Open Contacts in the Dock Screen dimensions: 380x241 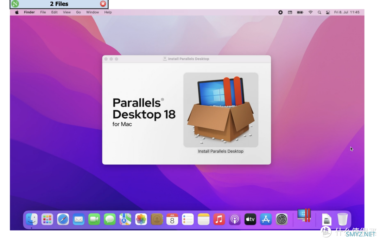click(x=157, y=220)
